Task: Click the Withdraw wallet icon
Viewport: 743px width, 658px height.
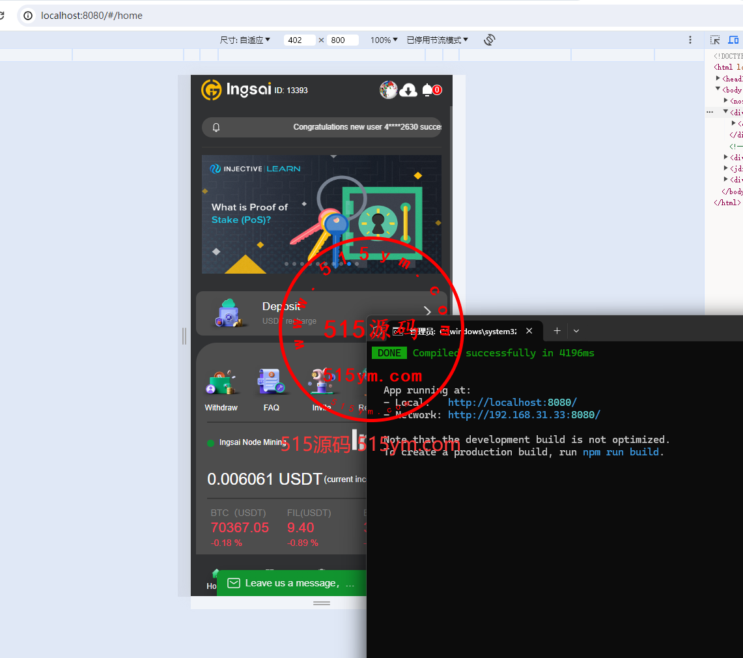Action: tap(221, 383)
